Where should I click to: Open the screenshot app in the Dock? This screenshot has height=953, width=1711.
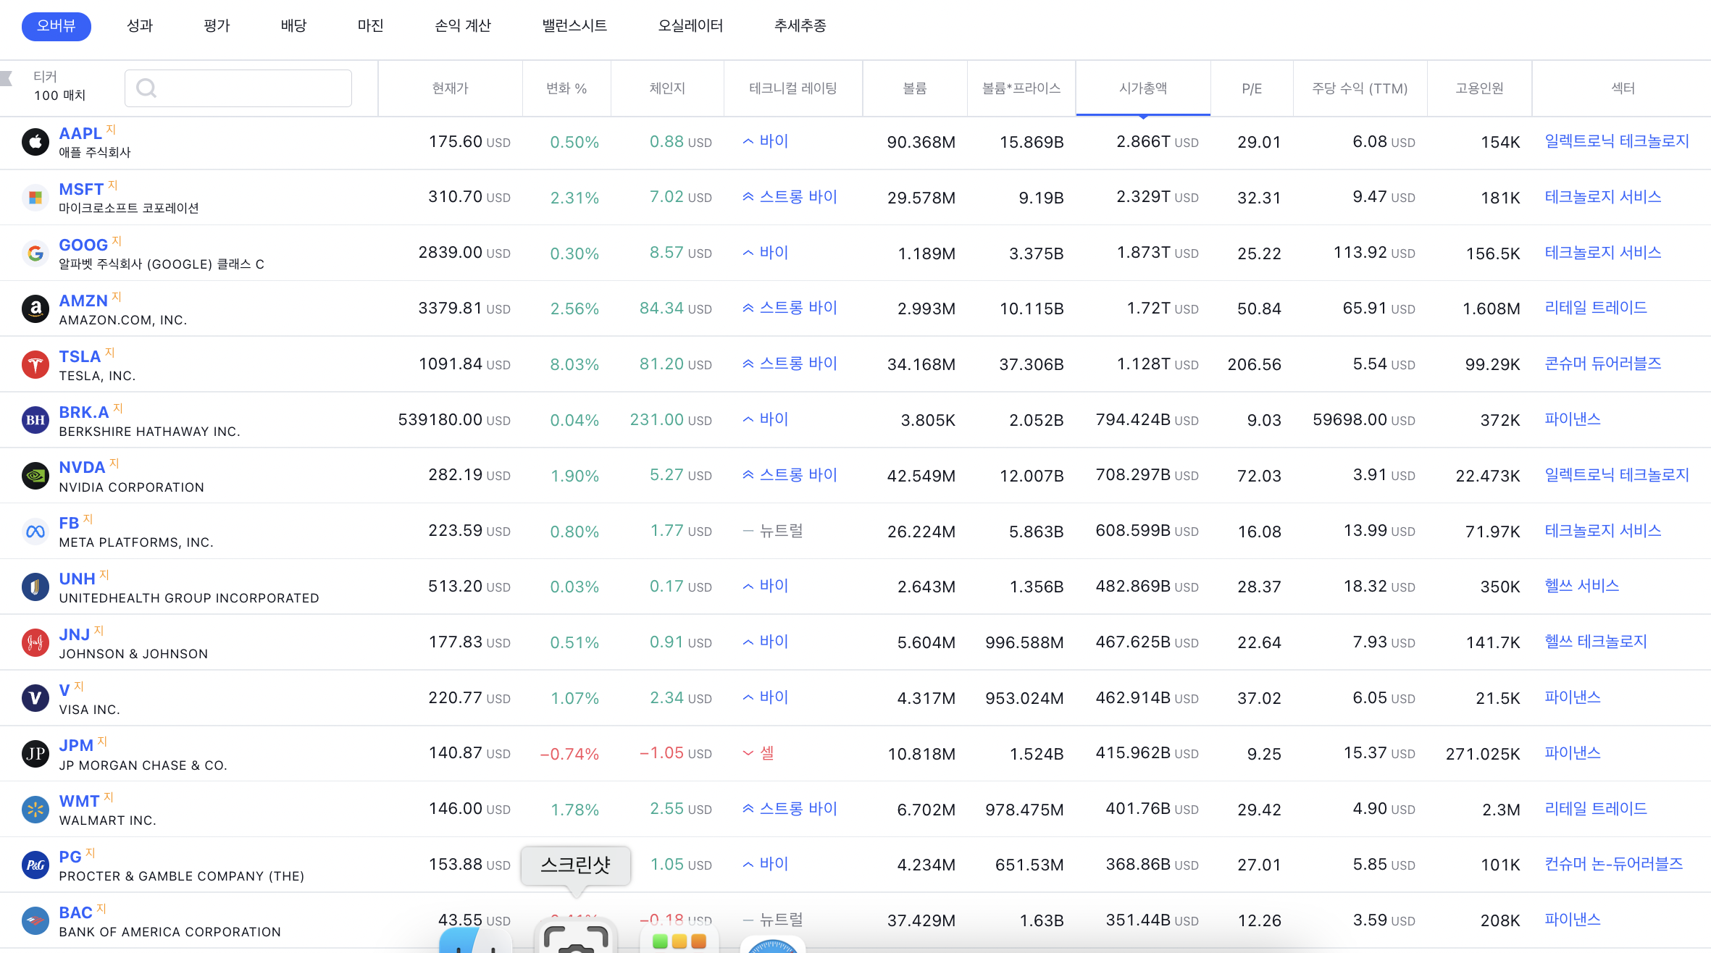[576, 939]
